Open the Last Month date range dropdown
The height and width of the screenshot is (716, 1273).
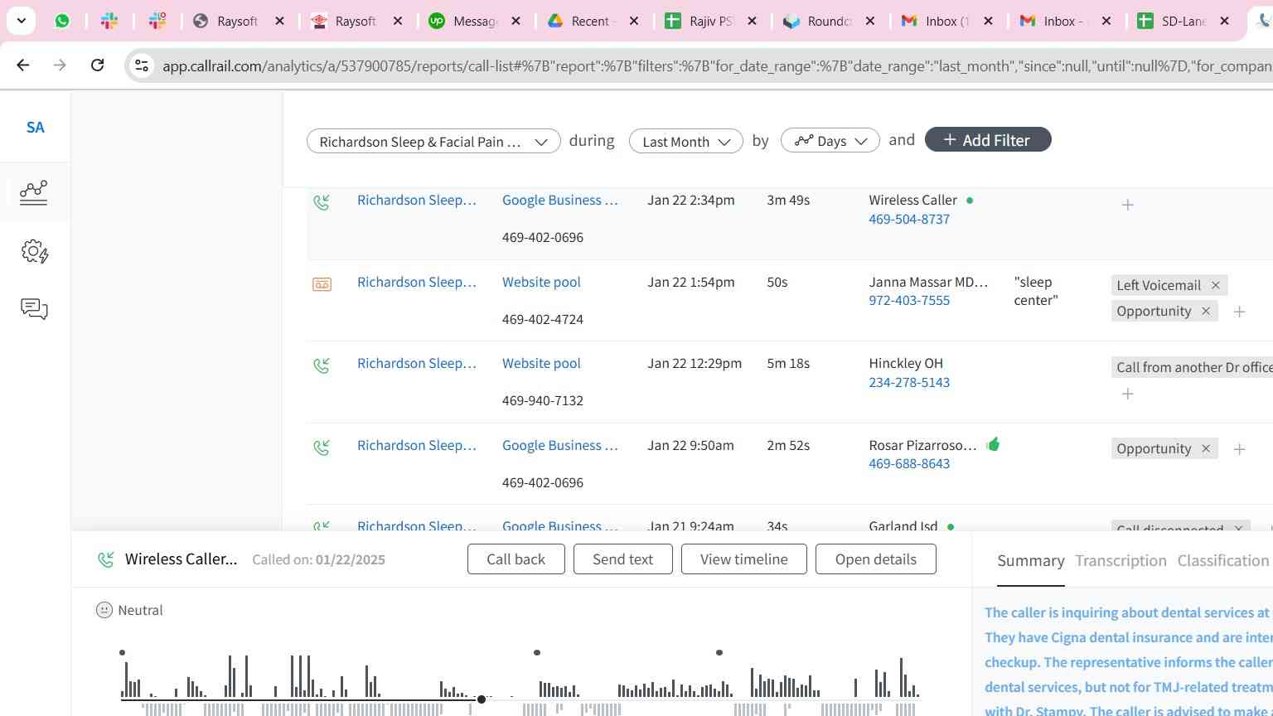[x=685, y=141]
